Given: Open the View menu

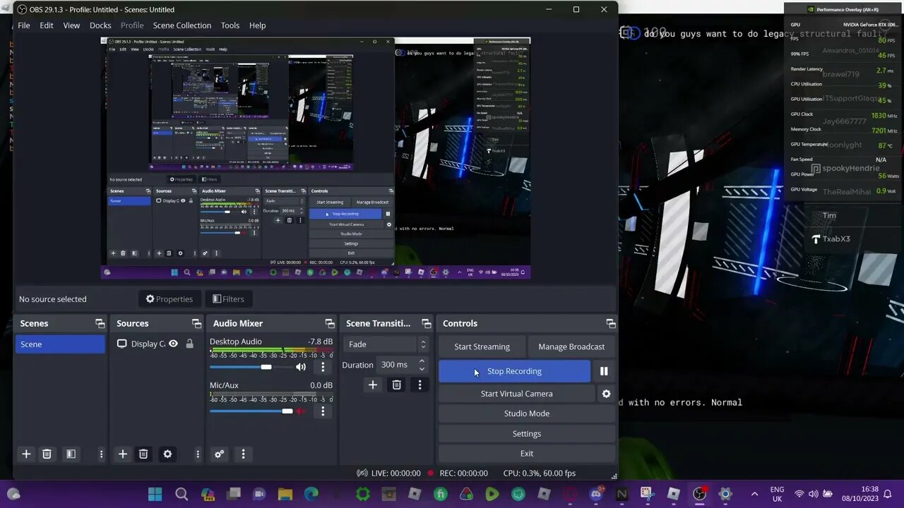Looking at the screenshot, I should [x=71, y=25].
